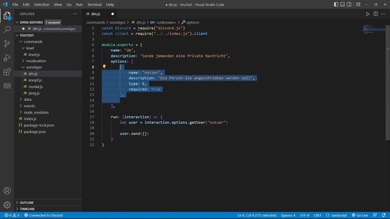Click Connected to Discord status item
The image size is (390, 219).
43,215
